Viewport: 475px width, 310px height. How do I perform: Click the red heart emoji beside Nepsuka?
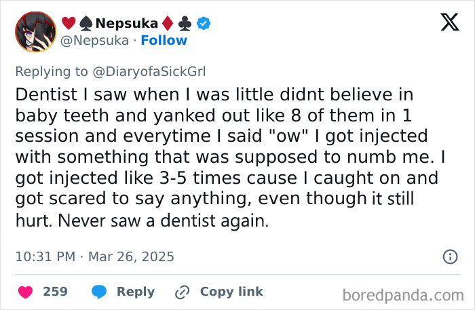68,24
